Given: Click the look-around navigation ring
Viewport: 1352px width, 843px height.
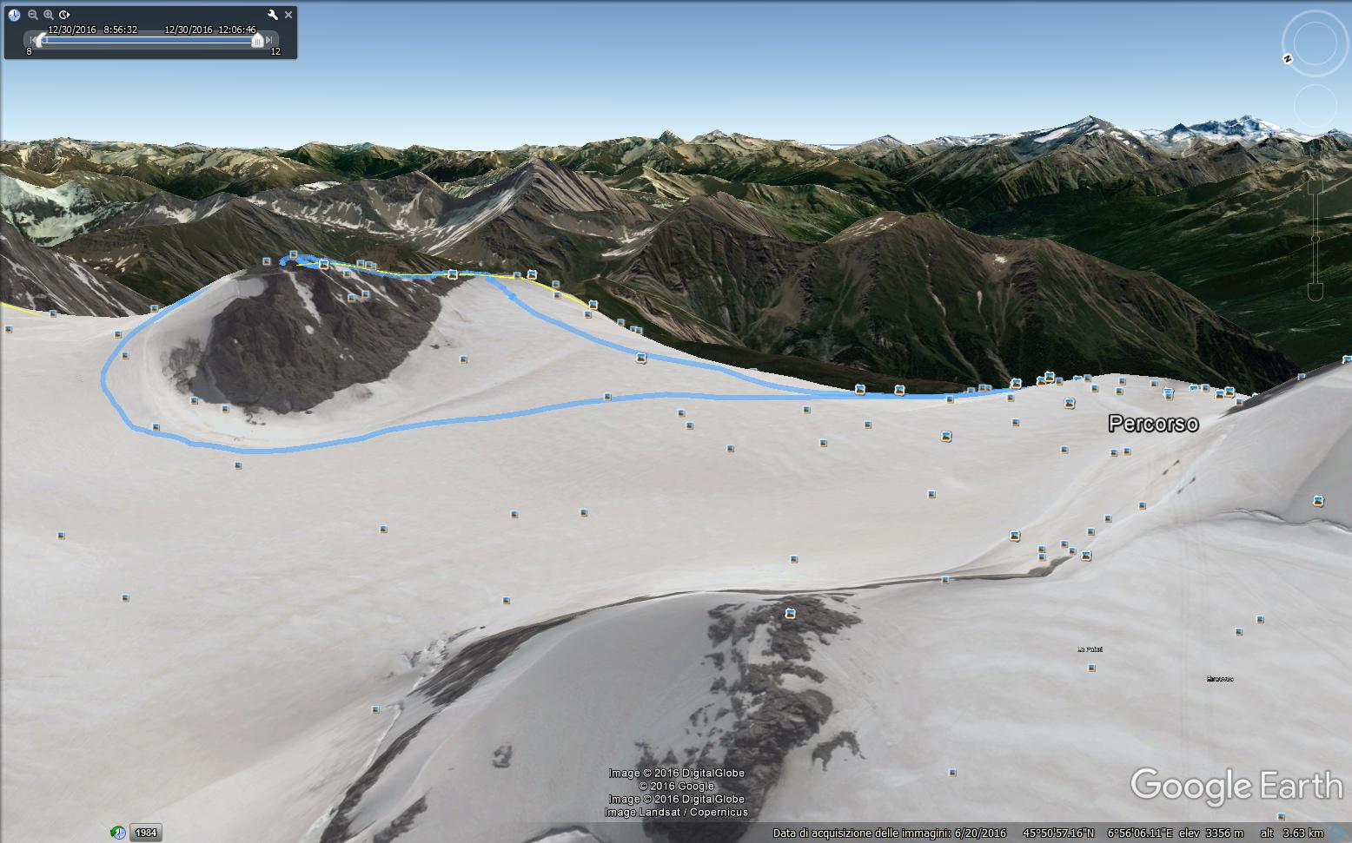Looking at the screenshot, I should [1314, 41].
